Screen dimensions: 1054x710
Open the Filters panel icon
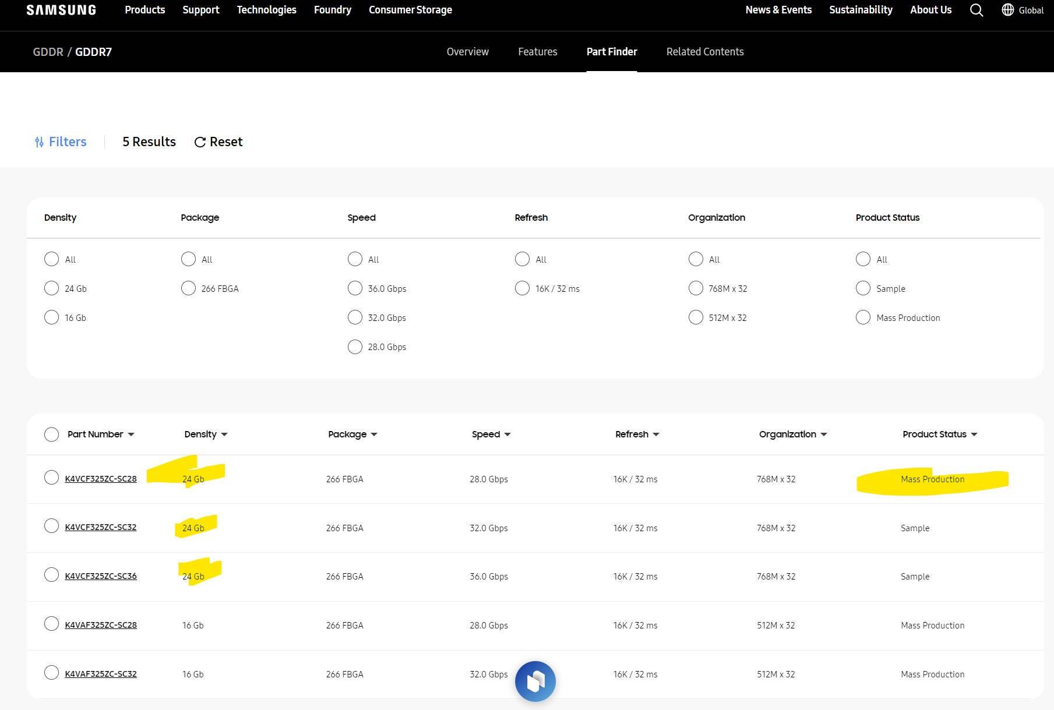pos(39,142)
